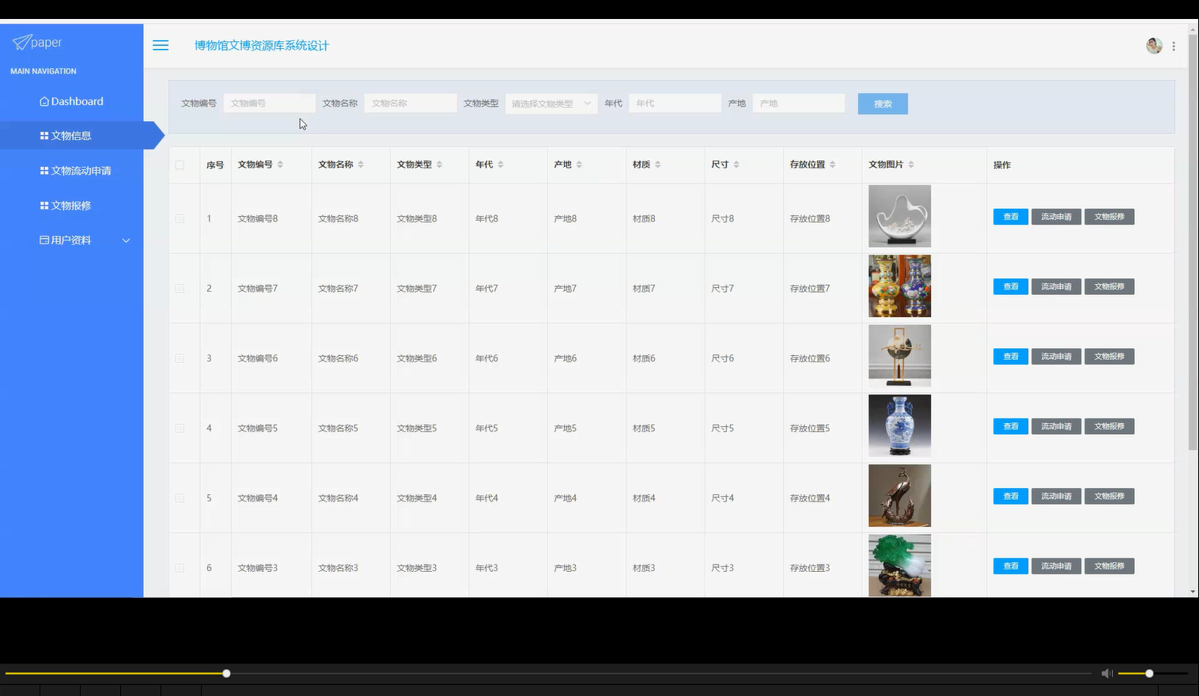This screenshot has width=1199, height=696.
Task: Check the row 2 checkbox for 文物编号7
Action: [180, 289]
